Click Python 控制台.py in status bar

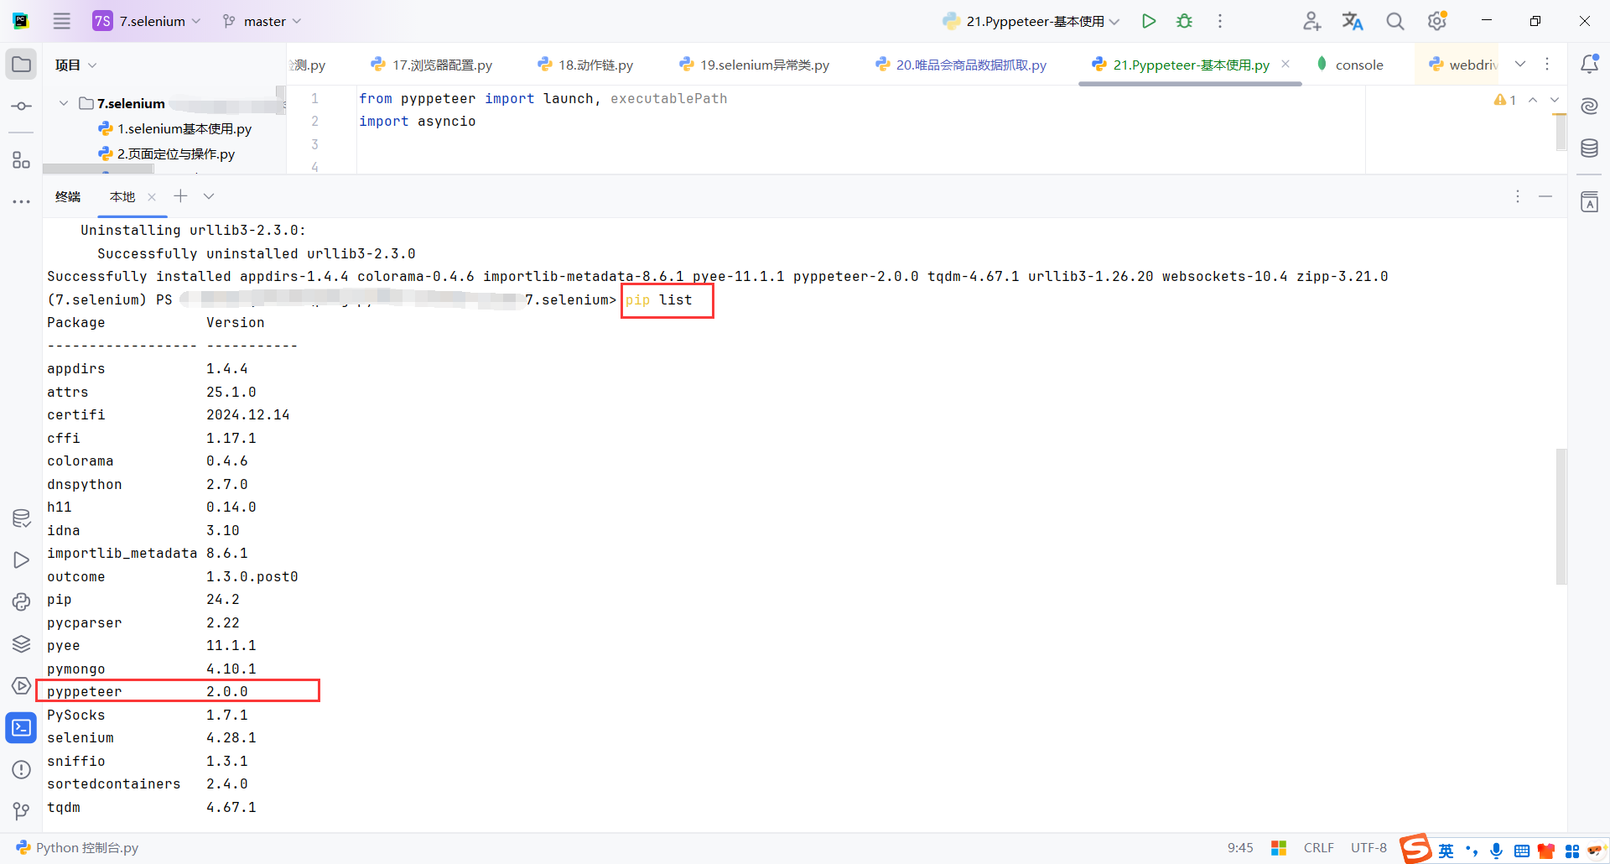tap(77, 848)
